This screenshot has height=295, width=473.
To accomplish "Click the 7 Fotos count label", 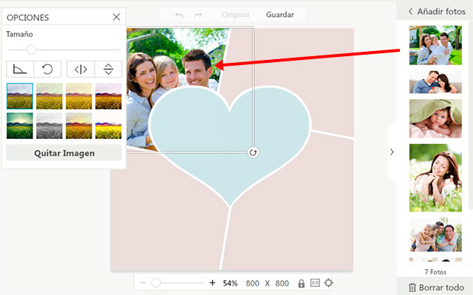I will coord(435,272).
